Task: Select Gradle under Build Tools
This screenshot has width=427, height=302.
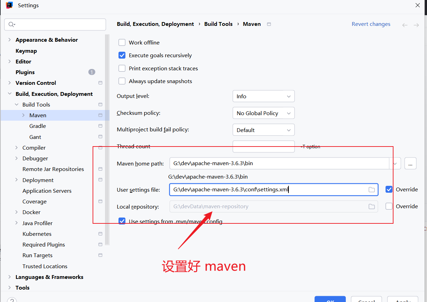Action: click(x=38, y=126)
